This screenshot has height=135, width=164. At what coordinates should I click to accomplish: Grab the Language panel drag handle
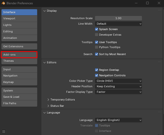[x=159, y=112]
